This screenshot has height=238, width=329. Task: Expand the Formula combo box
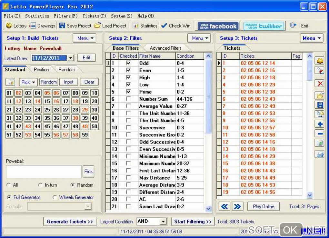(88, 206)
